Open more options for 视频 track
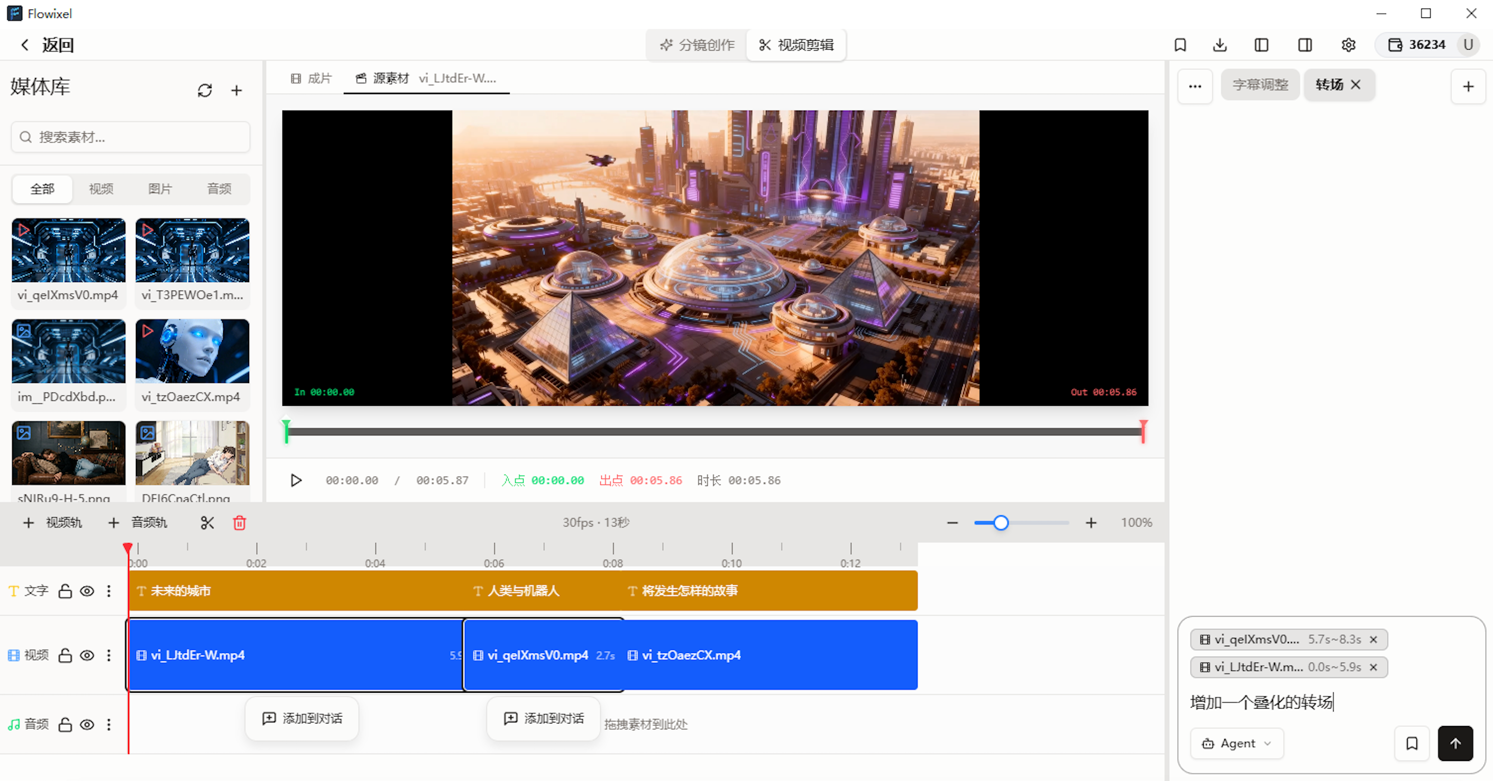The height and width of the screenshot is (781, 1493). [x=109, y=655]
